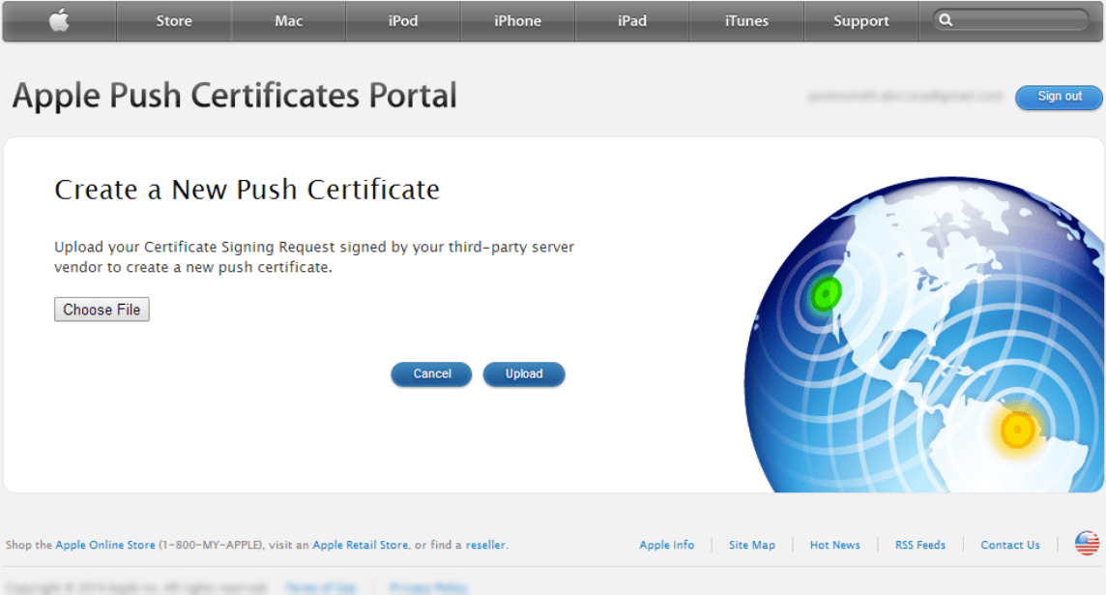Click the magnifying glass search icon
Screen dimensions: 1106x595
click(946, 20)
